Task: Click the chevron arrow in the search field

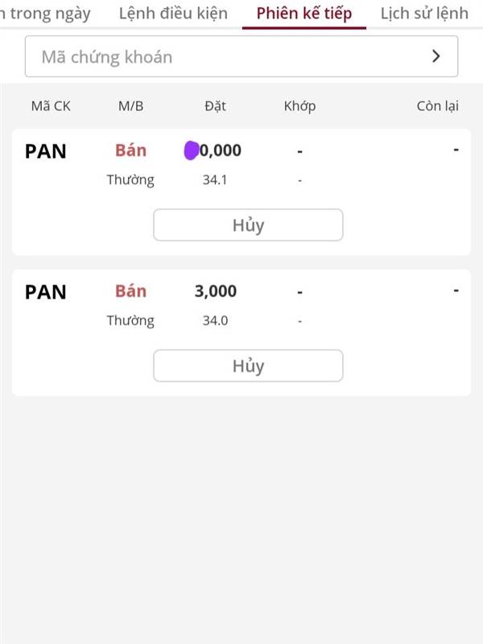Action: coord(436,56)
